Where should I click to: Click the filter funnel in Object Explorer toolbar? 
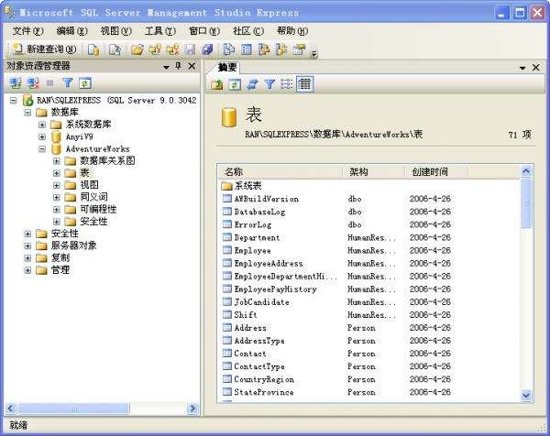67,83
